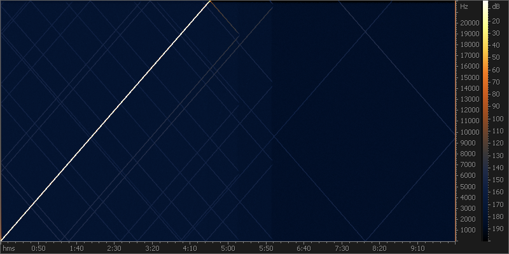Click 20000 on the frequency axis
This screenshot has height=254, width=509.
point(470,23)
